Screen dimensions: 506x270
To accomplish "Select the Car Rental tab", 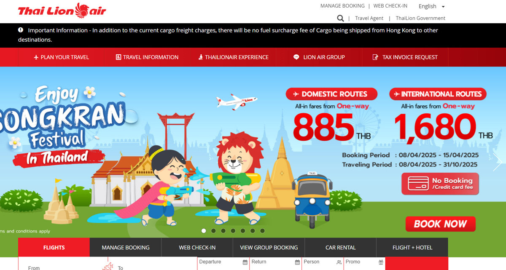I will coord(341,247).
